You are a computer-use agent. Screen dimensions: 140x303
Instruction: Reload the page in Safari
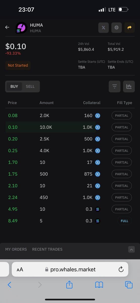pyautogui.click(x=121, y=269)
